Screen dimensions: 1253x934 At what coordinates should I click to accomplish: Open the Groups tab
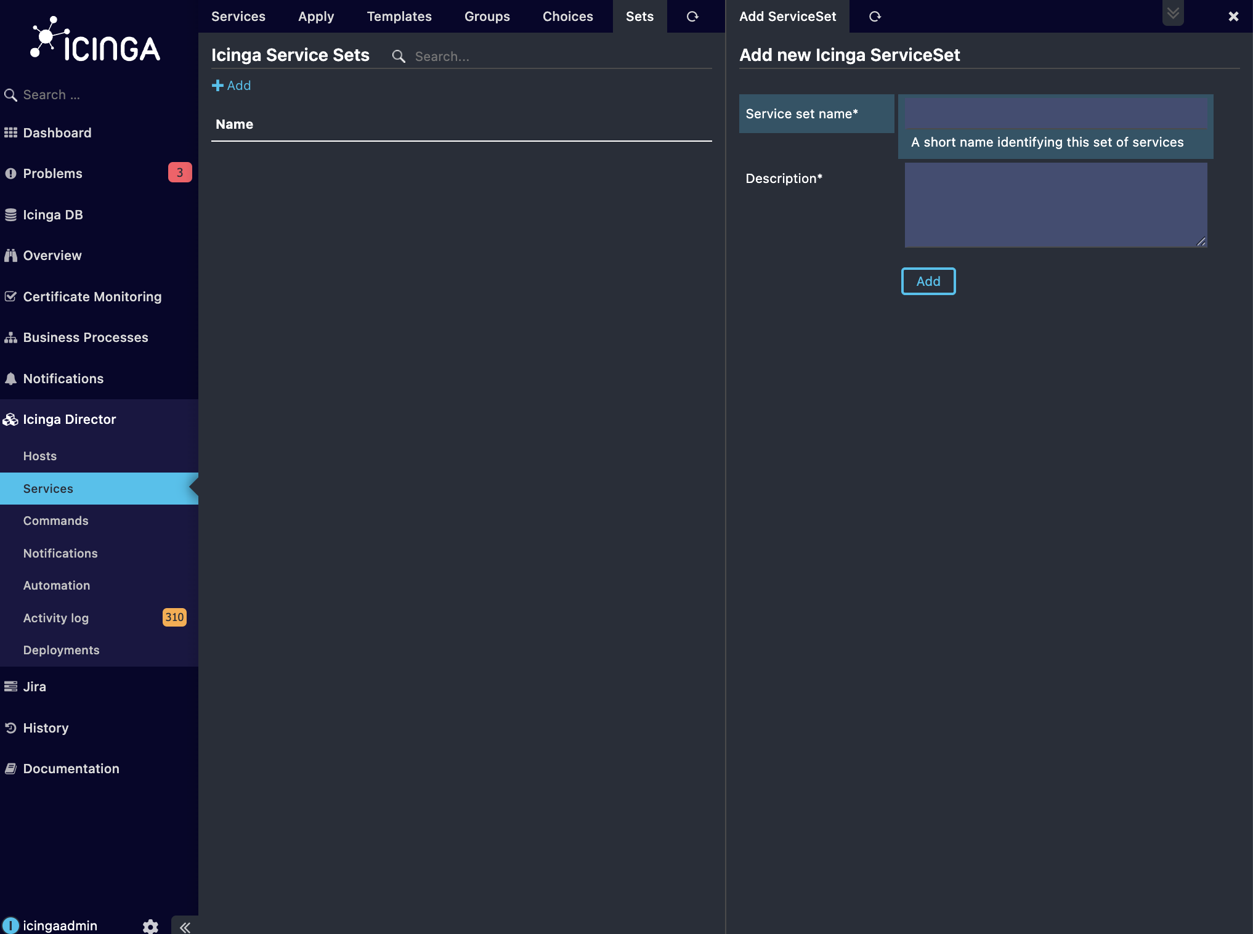pos(487,17)
